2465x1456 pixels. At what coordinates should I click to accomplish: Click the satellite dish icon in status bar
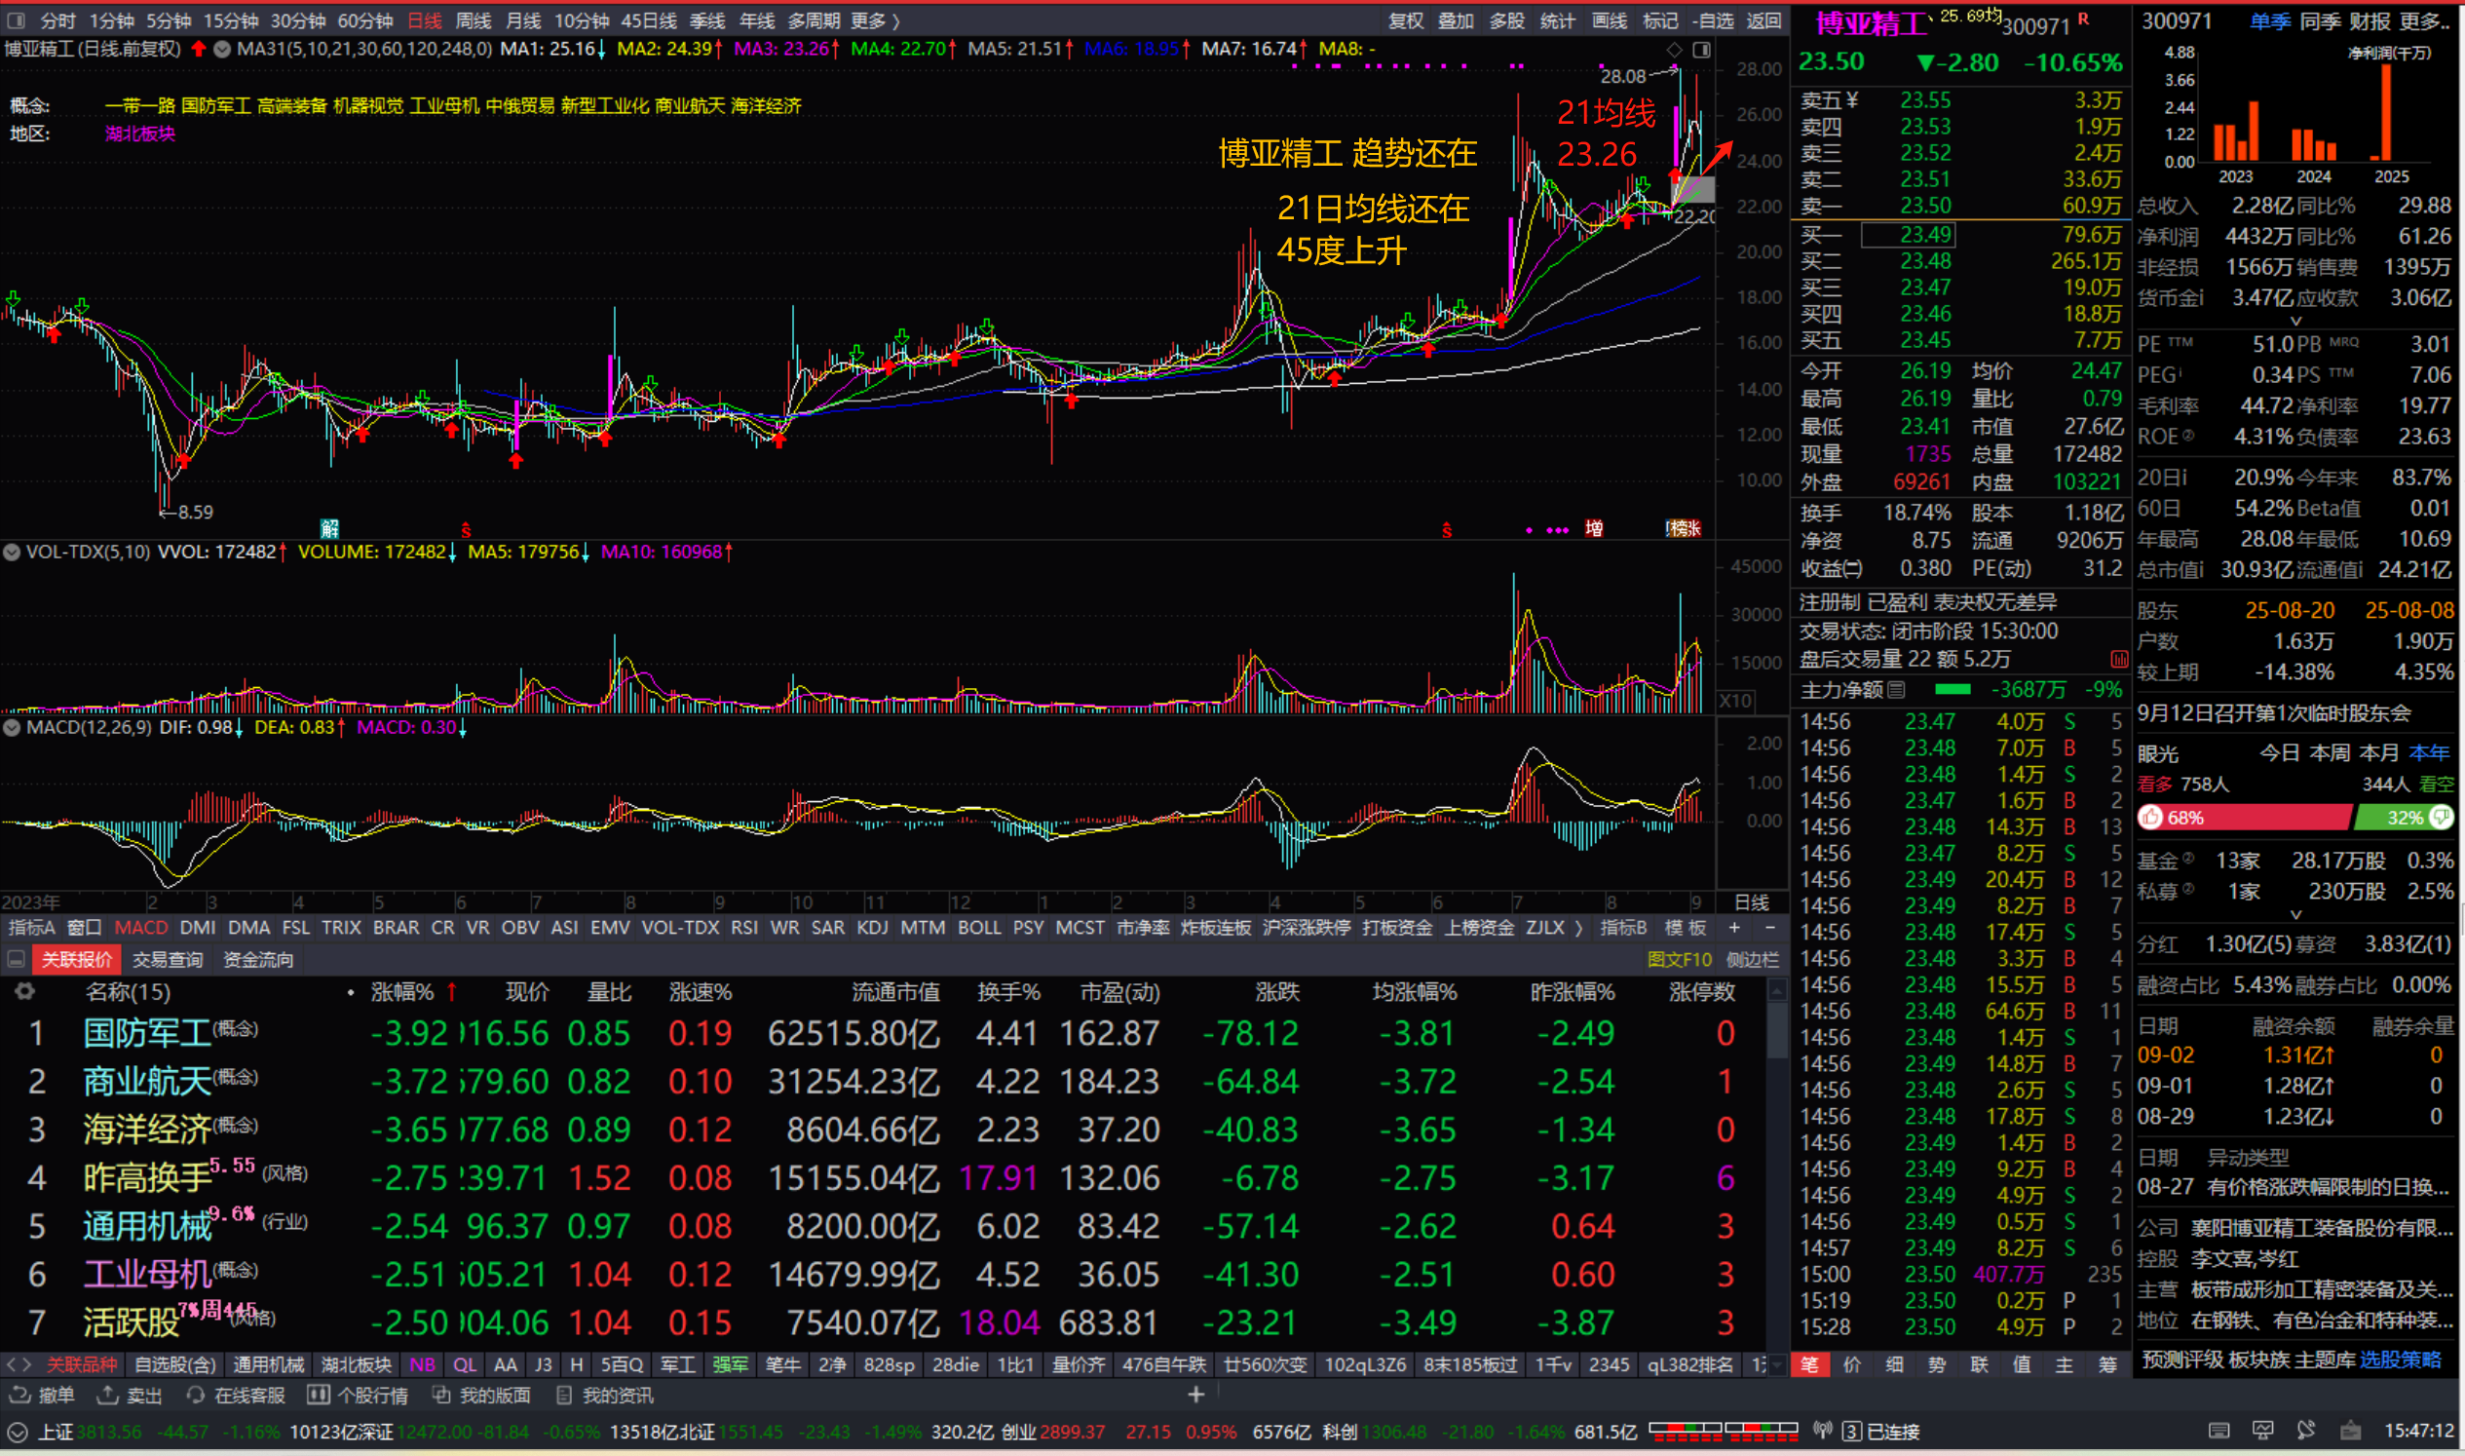pyautogui.click(x=2306, y=1432)
